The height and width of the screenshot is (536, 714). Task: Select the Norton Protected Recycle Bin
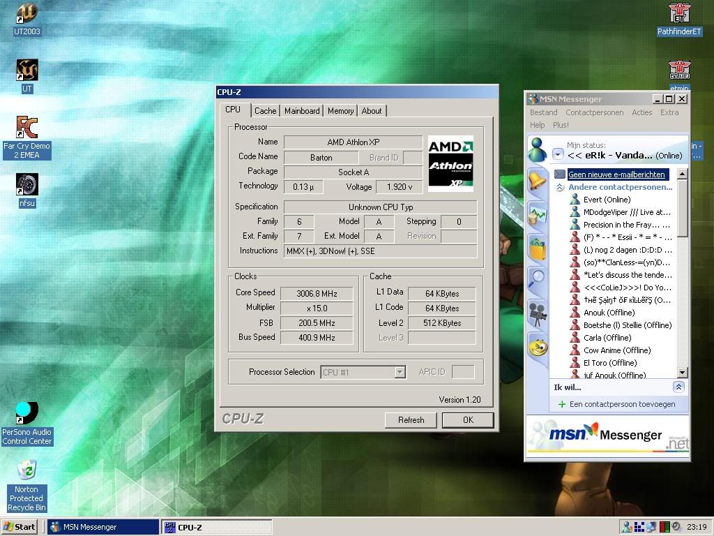27,486
